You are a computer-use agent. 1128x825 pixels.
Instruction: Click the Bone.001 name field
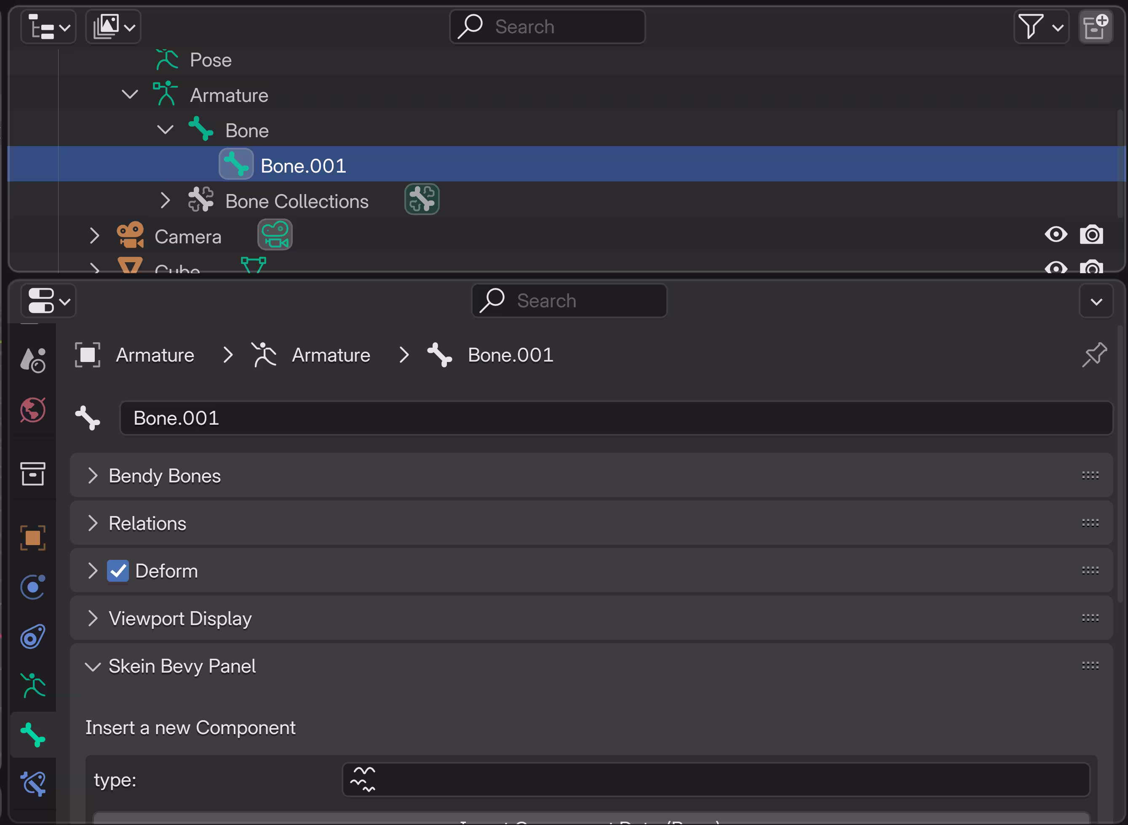click(x=616, y=418)
